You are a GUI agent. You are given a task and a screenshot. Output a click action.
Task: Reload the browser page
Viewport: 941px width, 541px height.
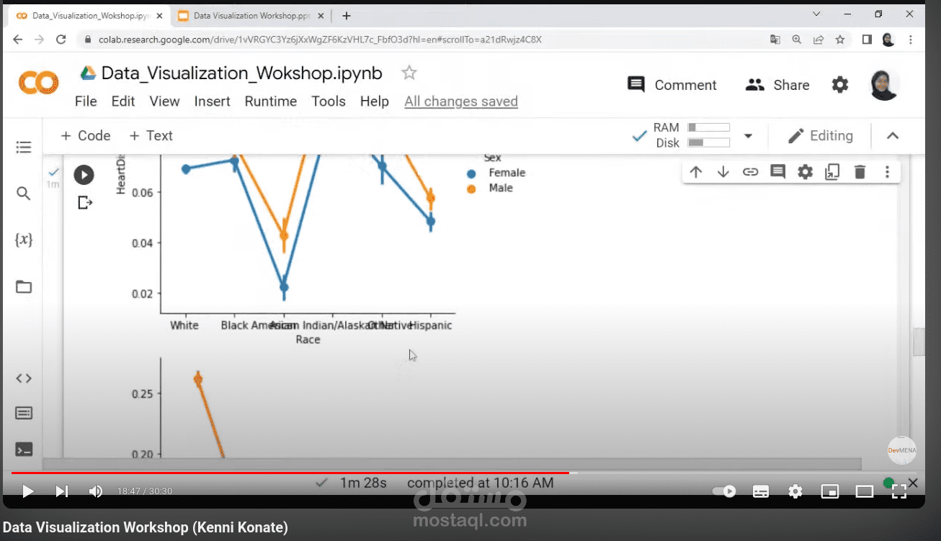click(x=61, y=40)
